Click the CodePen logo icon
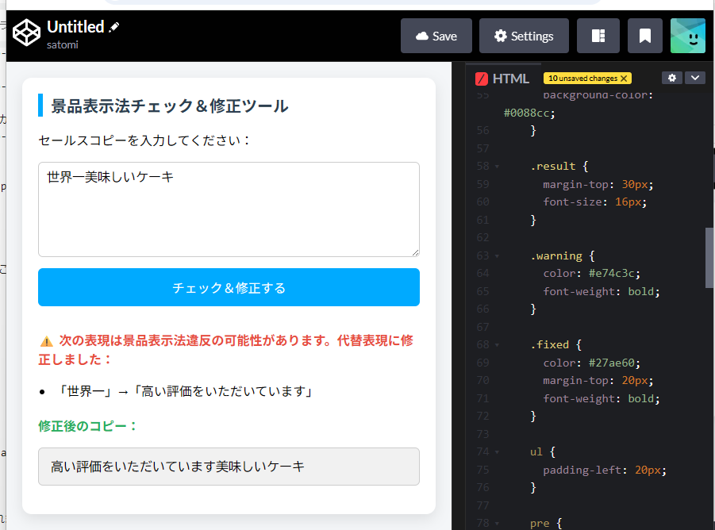This screenshot has height=530, width=715. [26, 33]
